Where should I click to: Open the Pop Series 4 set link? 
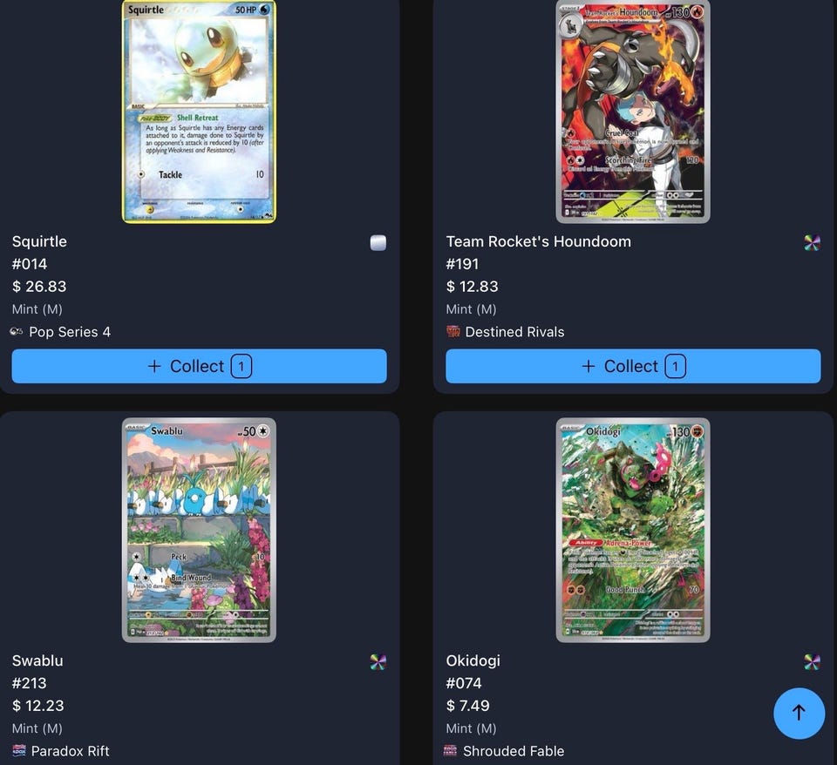[x=70, y=332]
